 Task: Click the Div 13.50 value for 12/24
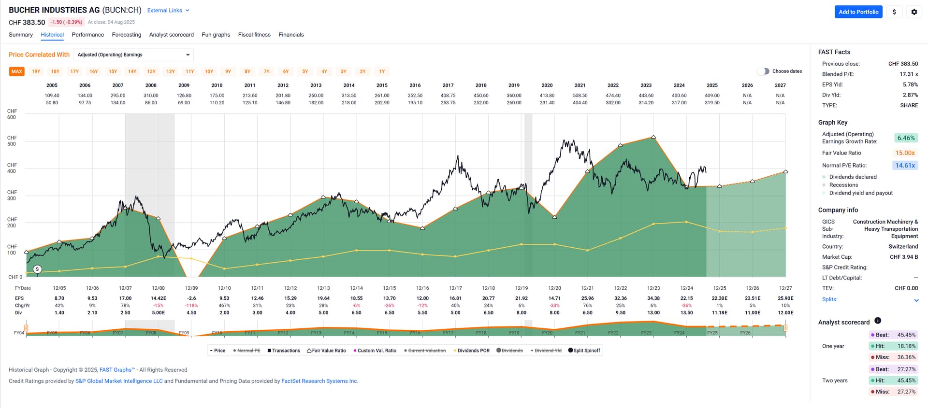pos(686,313)
